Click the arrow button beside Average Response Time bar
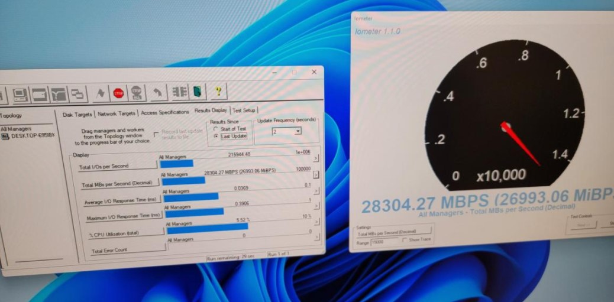The image size is (614, 302). [317, 191]
